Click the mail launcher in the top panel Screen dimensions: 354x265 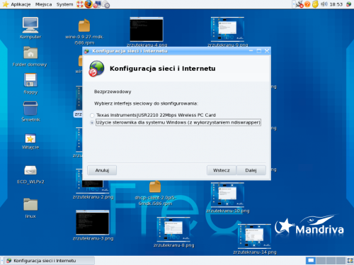tap(97, 4)
